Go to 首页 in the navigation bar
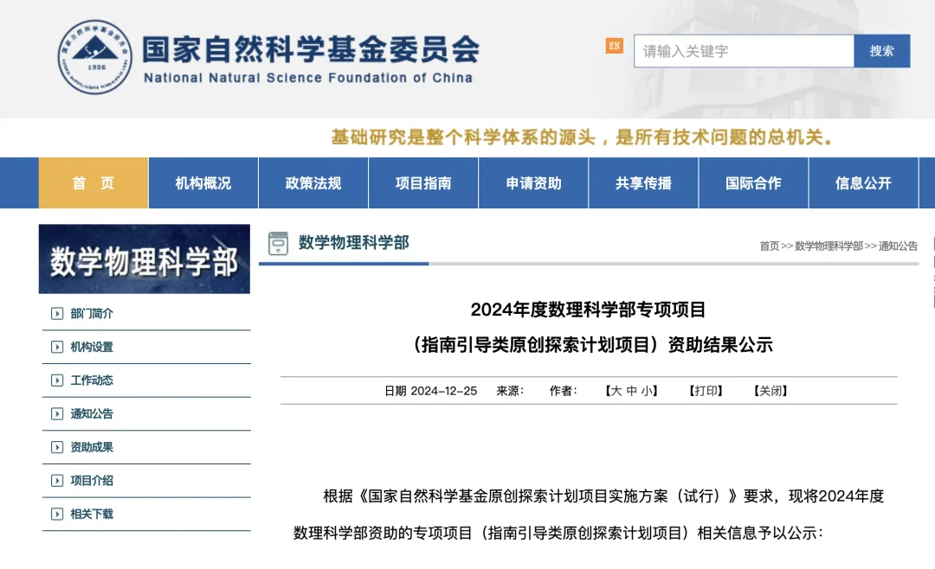935x569 pixels. pyautogui.click(x=93, y=183)
